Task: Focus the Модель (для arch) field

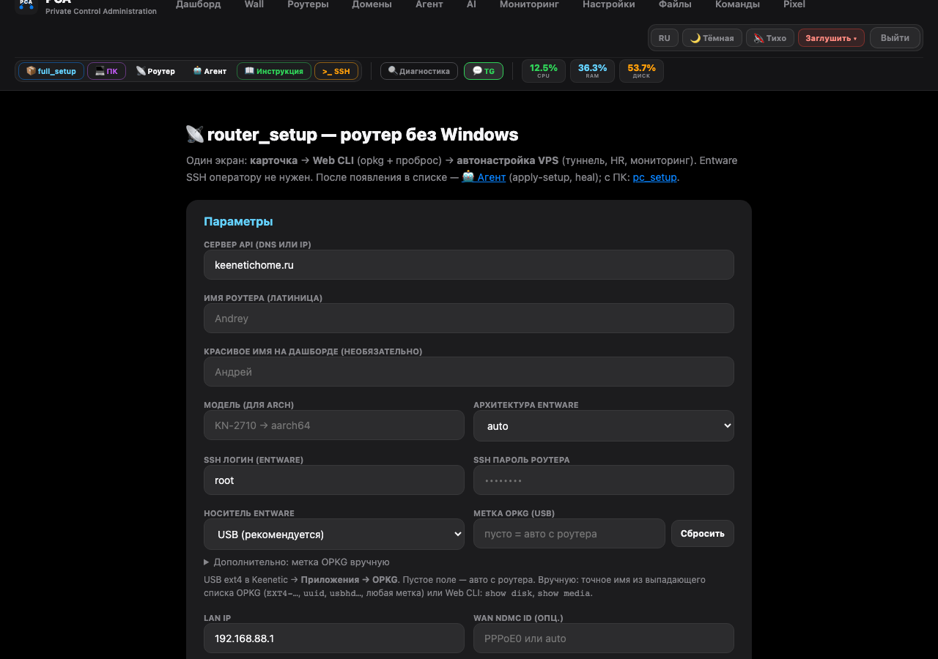Action: pos(334,425)
